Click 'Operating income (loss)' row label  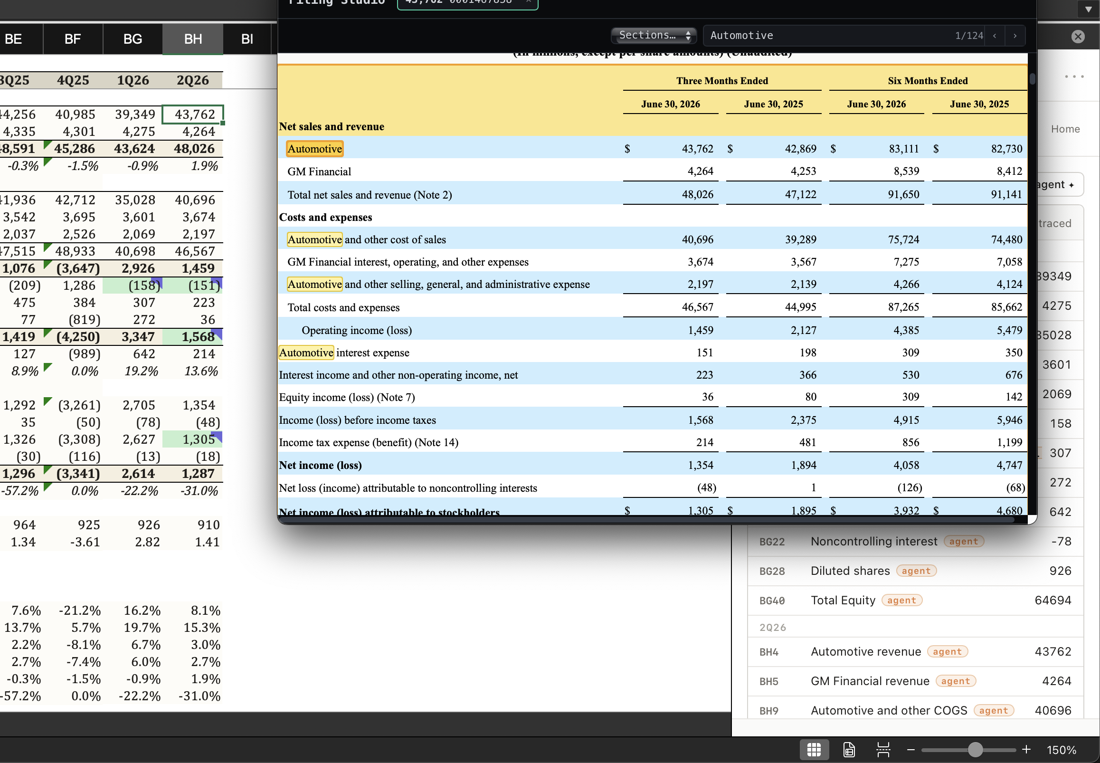[357, 330]
